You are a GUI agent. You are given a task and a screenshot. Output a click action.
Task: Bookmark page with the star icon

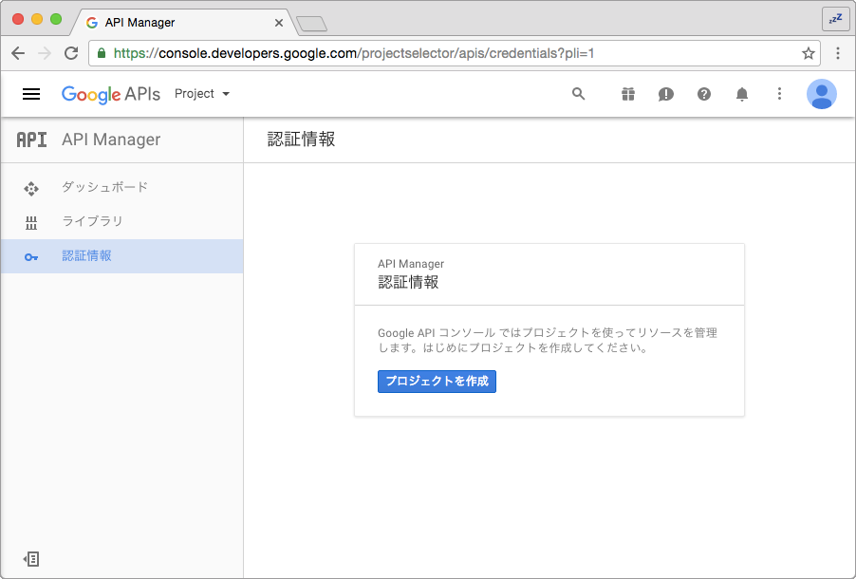click(x=808, y=53)
